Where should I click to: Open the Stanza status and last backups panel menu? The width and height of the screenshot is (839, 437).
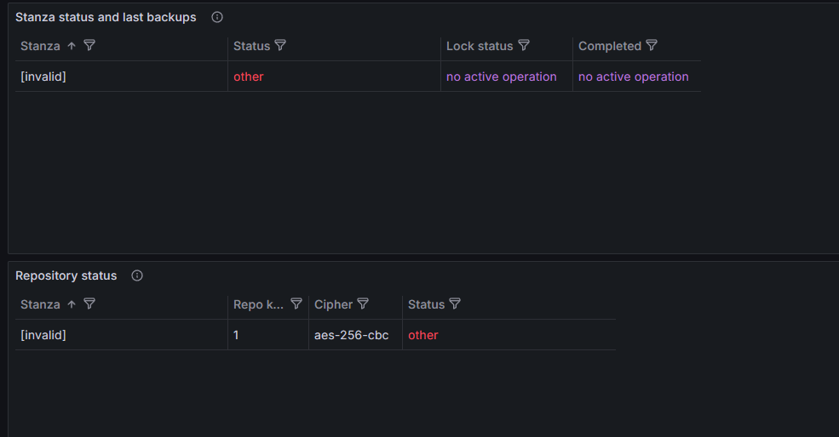click(106, 17)
